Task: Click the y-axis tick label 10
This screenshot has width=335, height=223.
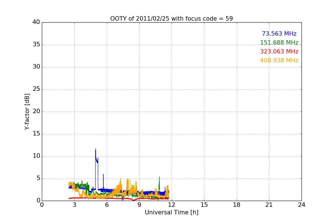Action: [x=36, y=156]
